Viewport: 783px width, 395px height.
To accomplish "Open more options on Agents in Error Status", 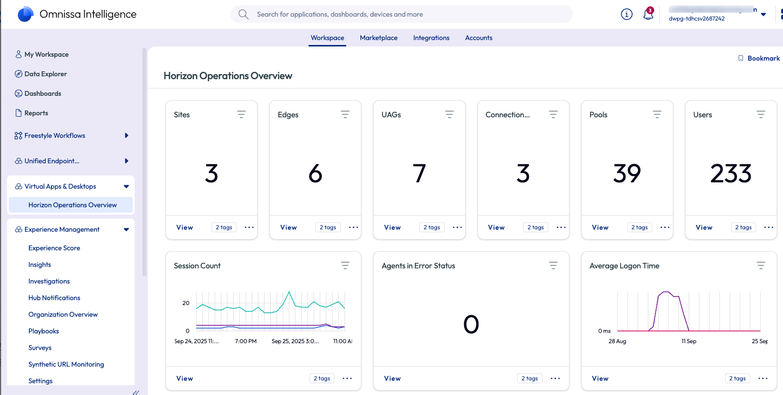I will [x=555, y=378].
